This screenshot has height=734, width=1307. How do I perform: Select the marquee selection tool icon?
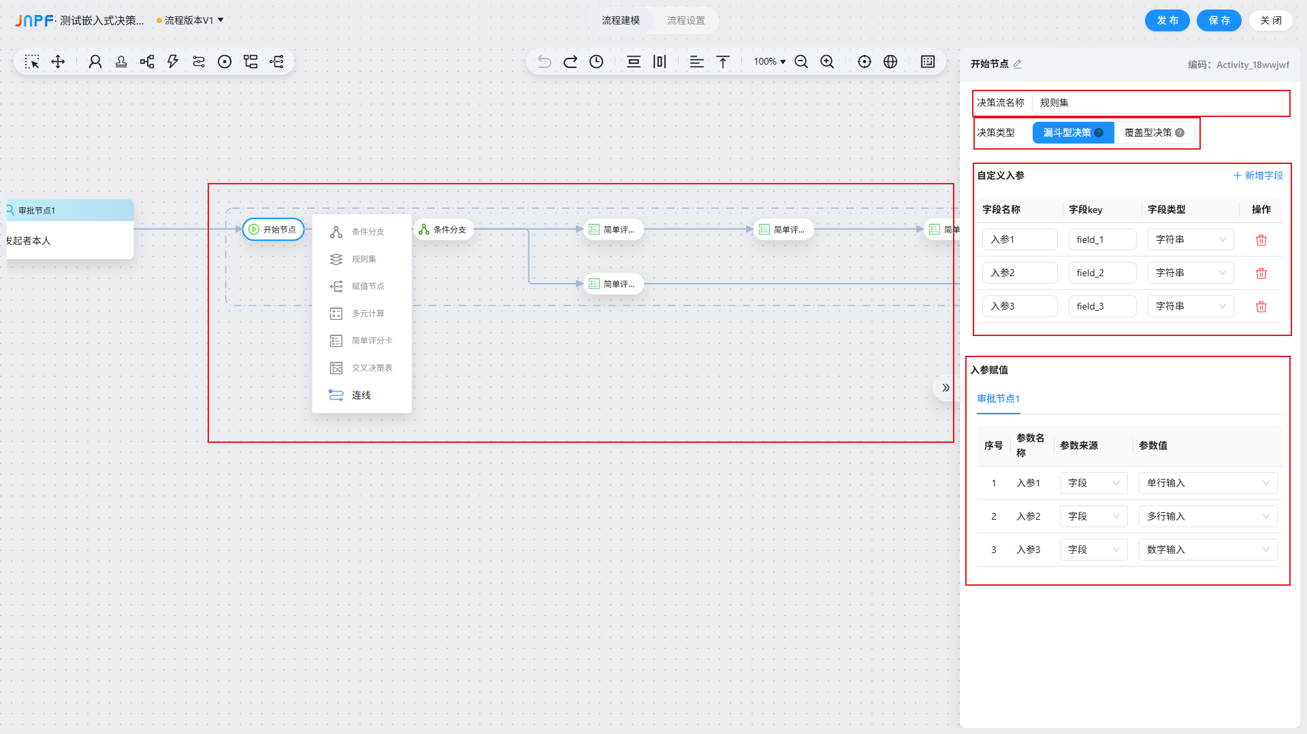pos(32,62)
